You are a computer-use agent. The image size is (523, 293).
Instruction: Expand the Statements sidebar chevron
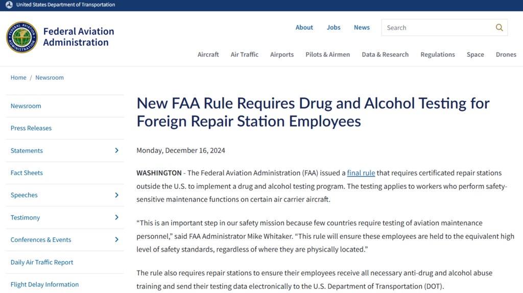point(116,151)
